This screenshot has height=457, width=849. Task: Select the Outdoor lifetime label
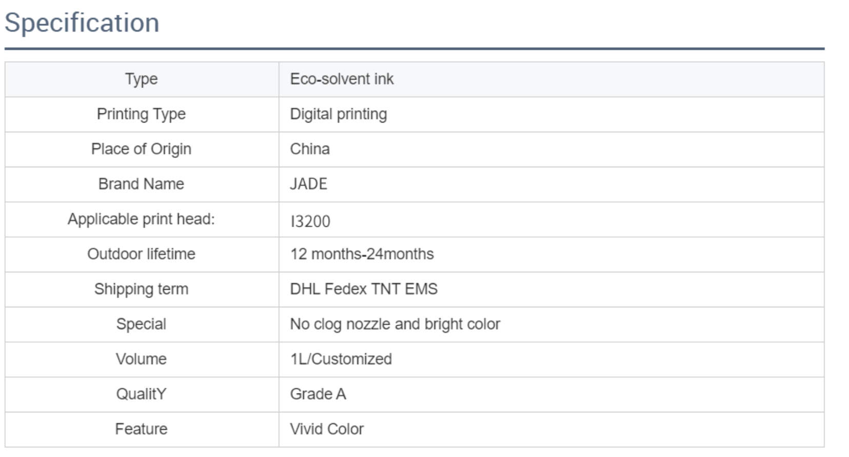[141, 254]
